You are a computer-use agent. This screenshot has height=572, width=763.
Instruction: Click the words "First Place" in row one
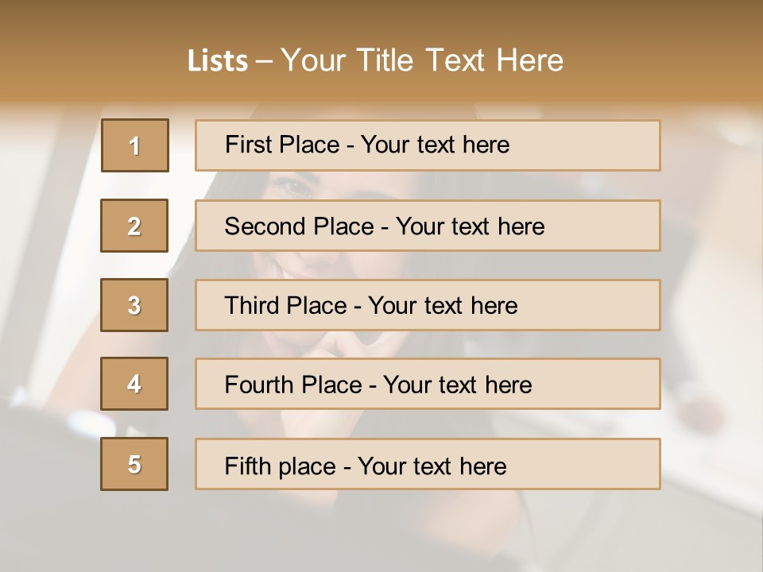tap(281, 145)
